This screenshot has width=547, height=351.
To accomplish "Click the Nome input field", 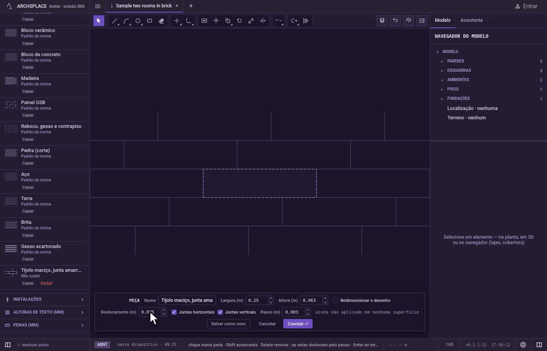I will point(187,300).
